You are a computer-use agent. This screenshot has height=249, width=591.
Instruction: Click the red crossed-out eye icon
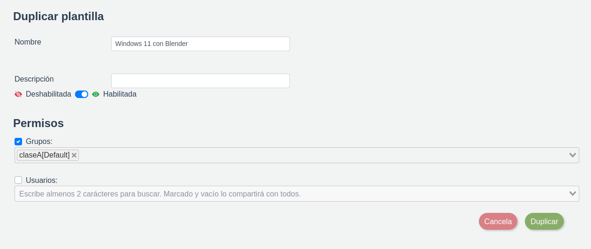18,94
